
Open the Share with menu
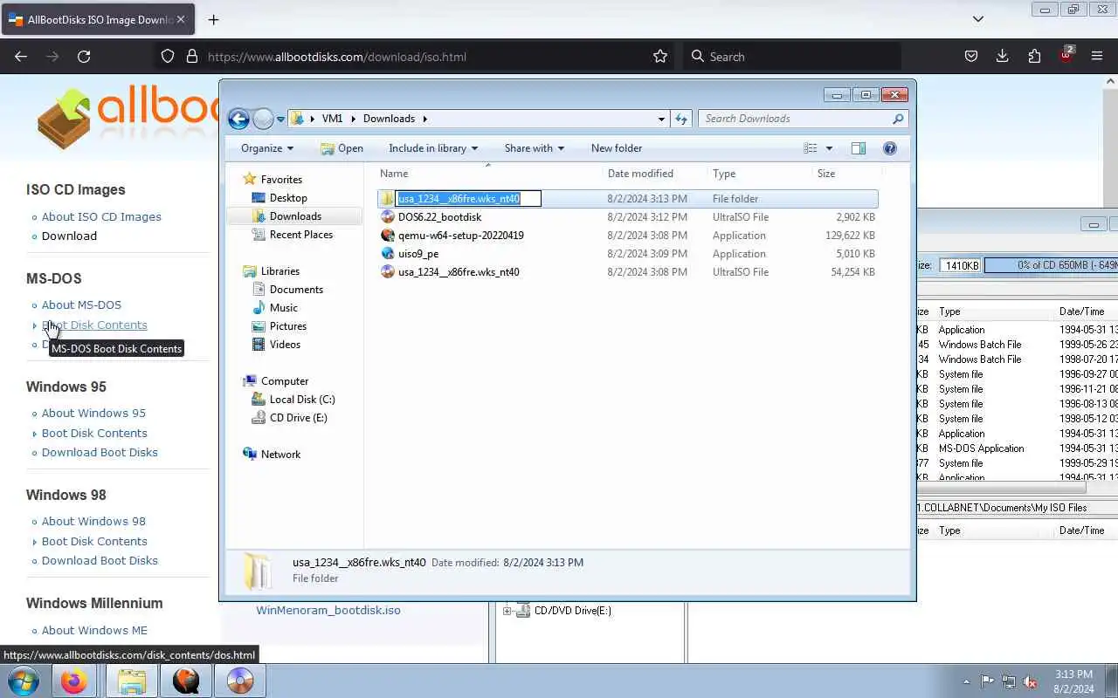click(x=535, y=148)
